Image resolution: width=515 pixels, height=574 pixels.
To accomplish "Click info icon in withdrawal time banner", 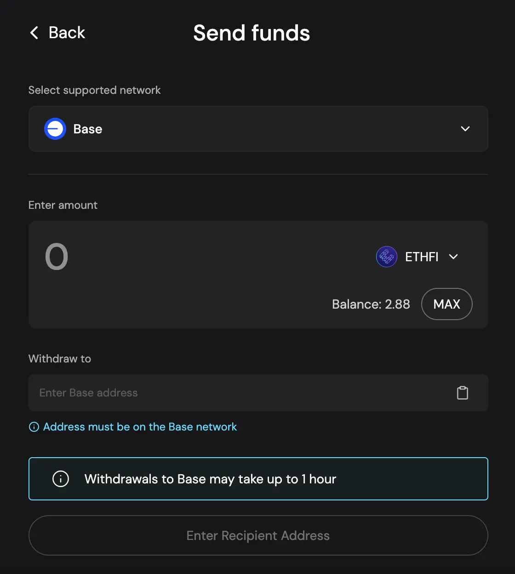I will tap(61, 479).
